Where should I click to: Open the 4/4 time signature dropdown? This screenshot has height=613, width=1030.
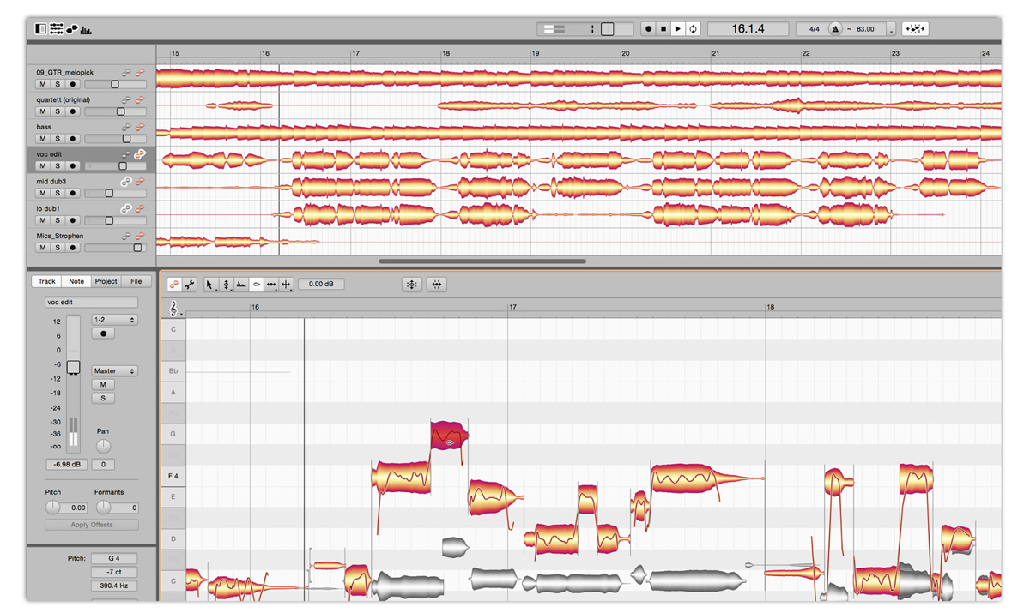point(814,28)
